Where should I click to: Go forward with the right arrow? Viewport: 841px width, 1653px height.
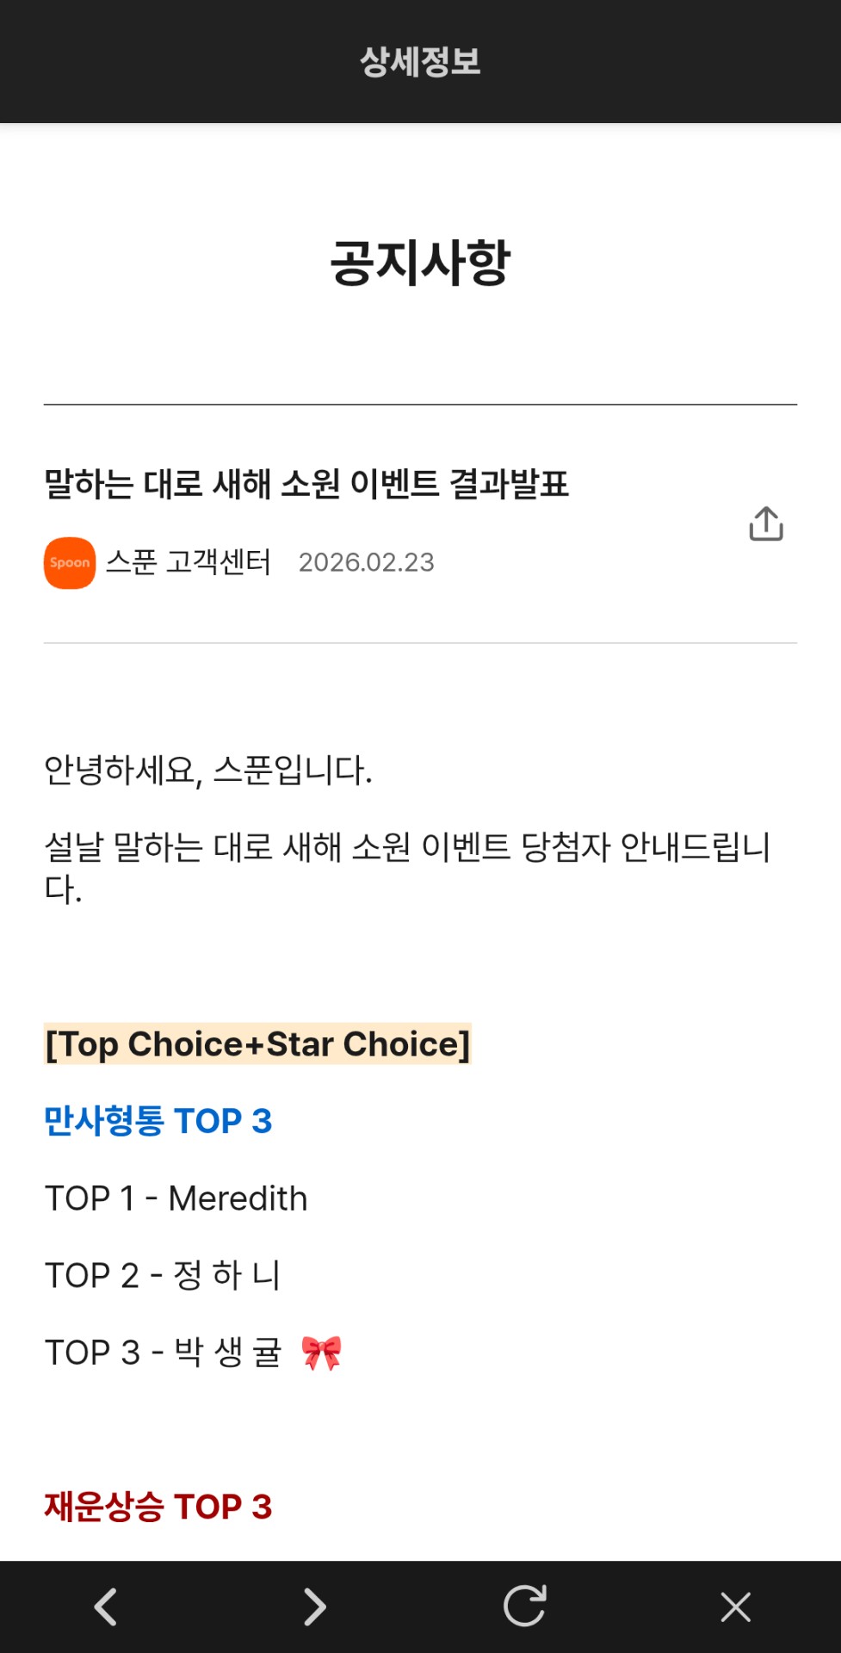[x=315, y=1607]
